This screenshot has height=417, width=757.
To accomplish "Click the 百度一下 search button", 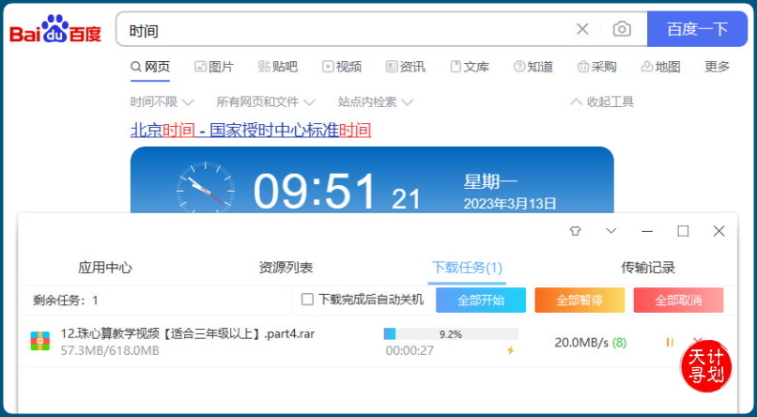I will point(697,29).
